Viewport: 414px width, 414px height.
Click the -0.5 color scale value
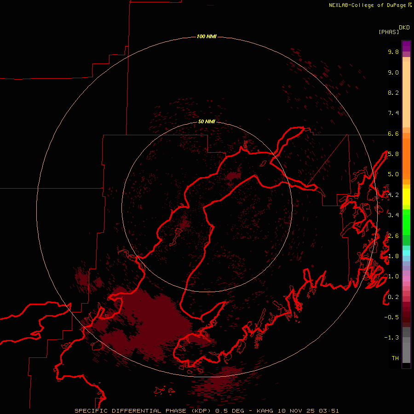click(391, 317)
